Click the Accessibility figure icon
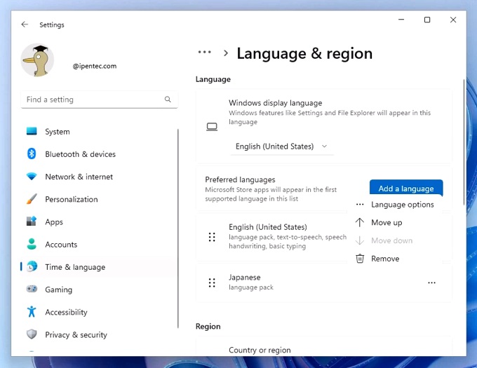The width and height of the screenshot is (477, 368). [x=32, y=311]
